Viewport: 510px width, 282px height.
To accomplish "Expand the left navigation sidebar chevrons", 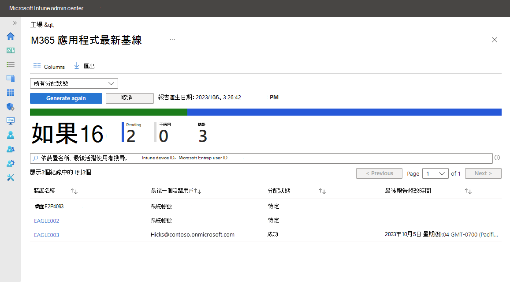I will tap(15, 23).
